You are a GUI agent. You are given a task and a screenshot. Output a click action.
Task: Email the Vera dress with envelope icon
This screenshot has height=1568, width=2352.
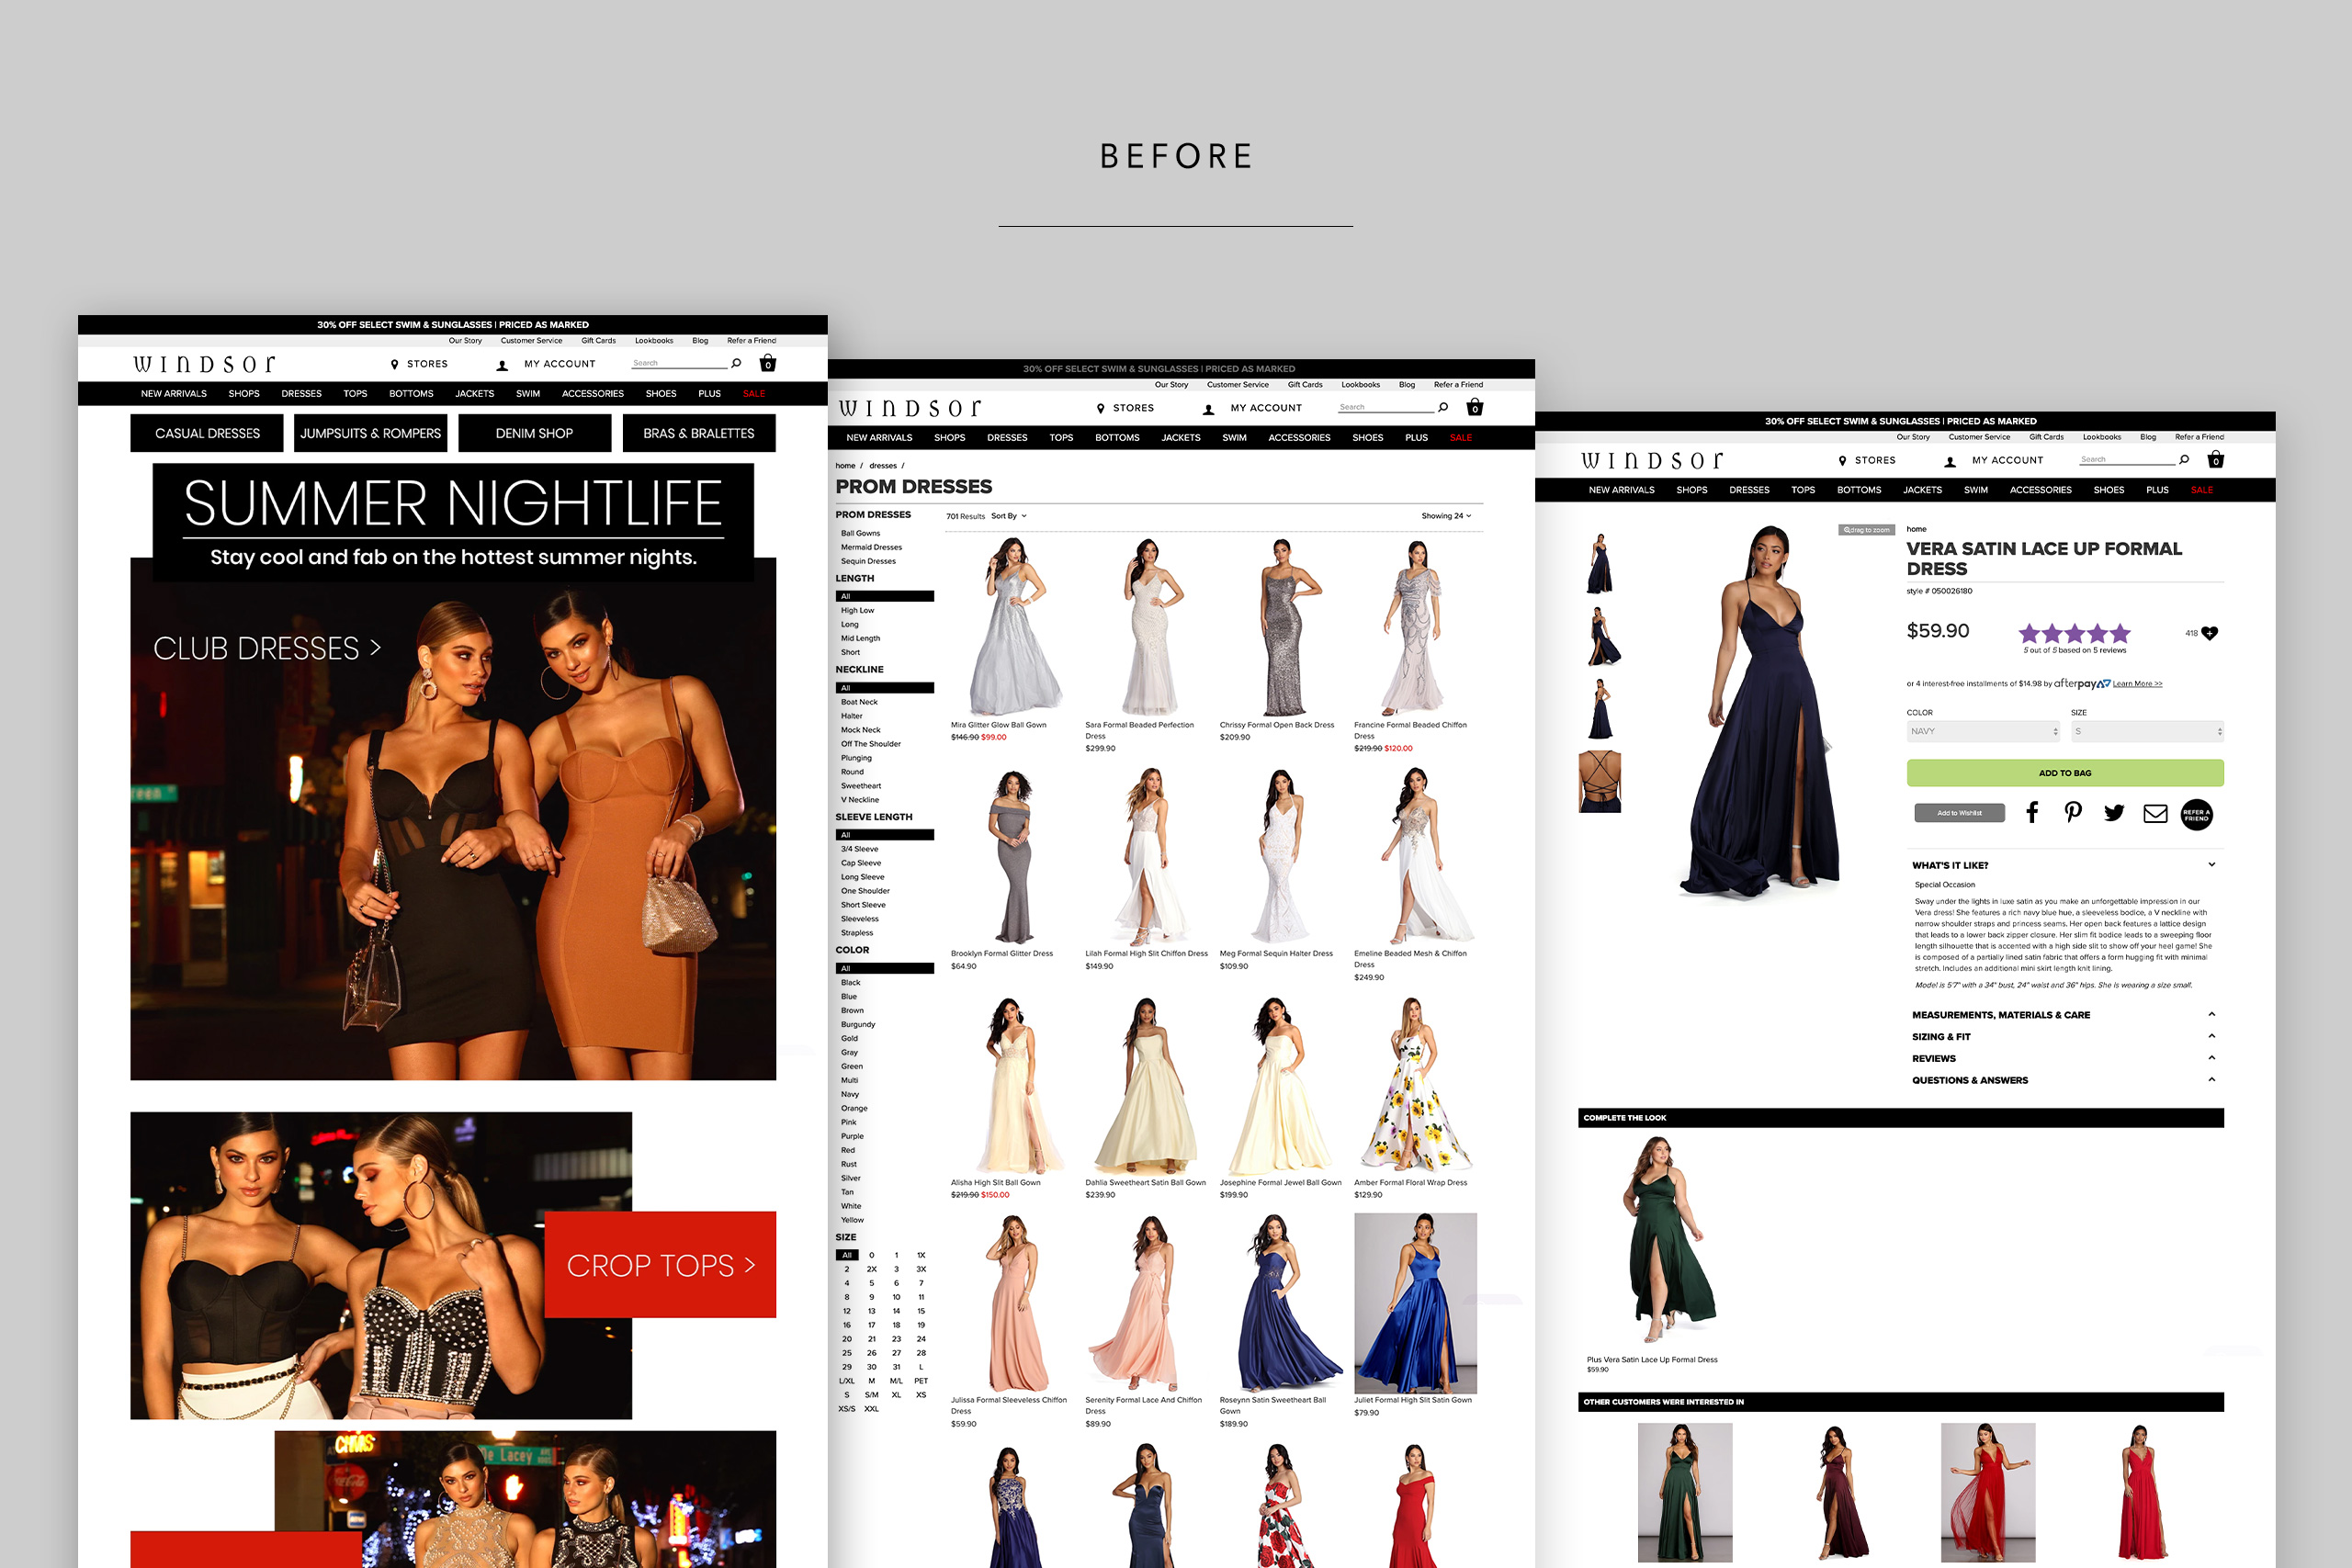(2155, 814)
